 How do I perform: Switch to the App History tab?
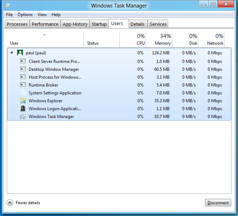(x=75, y=24)
